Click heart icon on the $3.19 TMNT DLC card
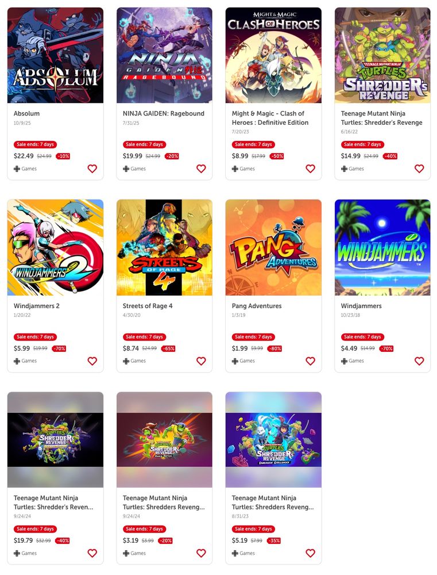 coord(201,553)
